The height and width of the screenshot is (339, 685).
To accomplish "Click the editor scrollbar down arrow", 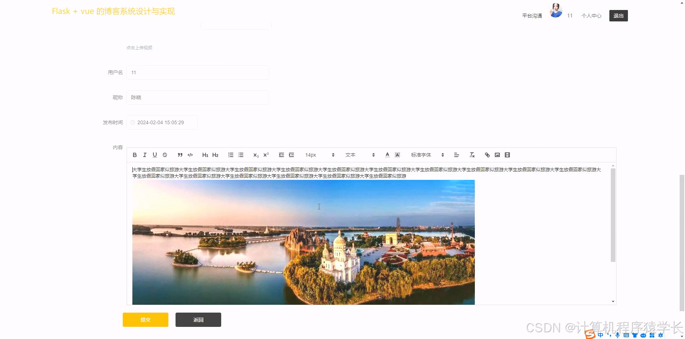I will pyautogui.click(x=613, y=302).
